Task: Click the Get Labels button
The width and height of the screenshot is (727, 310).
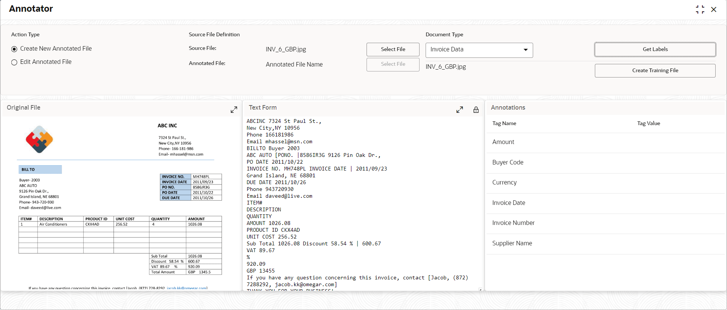Action: coord(655,50)
